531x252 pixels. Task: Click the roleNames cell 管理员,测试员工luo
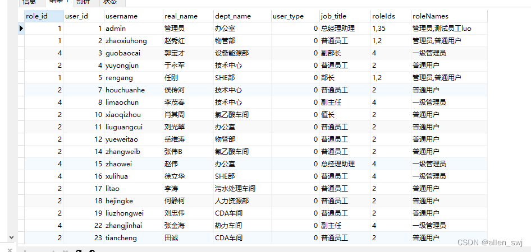450,29
